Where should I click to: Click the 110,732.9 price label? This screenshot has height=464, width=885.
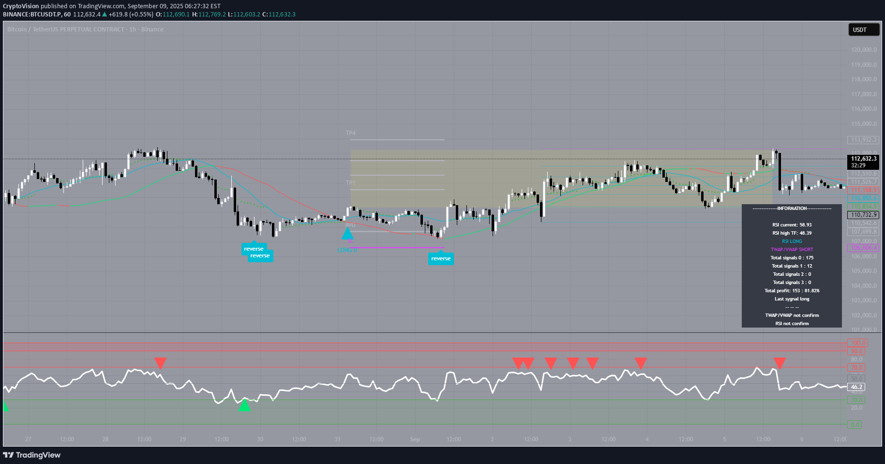[864, 215]
